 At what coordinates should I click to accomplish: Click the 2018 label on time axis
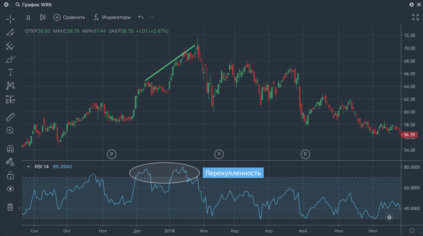(169, 231)
